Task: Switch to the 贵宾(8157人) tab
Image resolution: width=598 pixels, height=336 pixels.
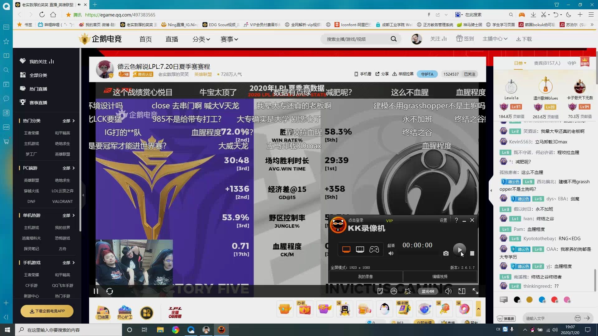Action: [547, 63]
